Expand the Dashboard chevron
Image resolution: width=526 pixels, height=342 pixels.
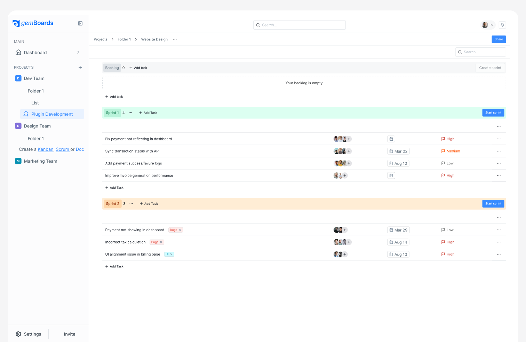coord(78,52)
